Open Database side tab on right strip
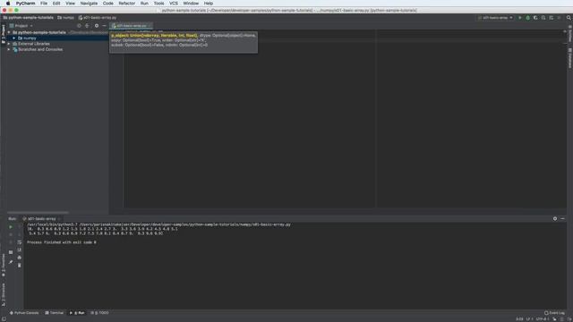 pos(569,58)
